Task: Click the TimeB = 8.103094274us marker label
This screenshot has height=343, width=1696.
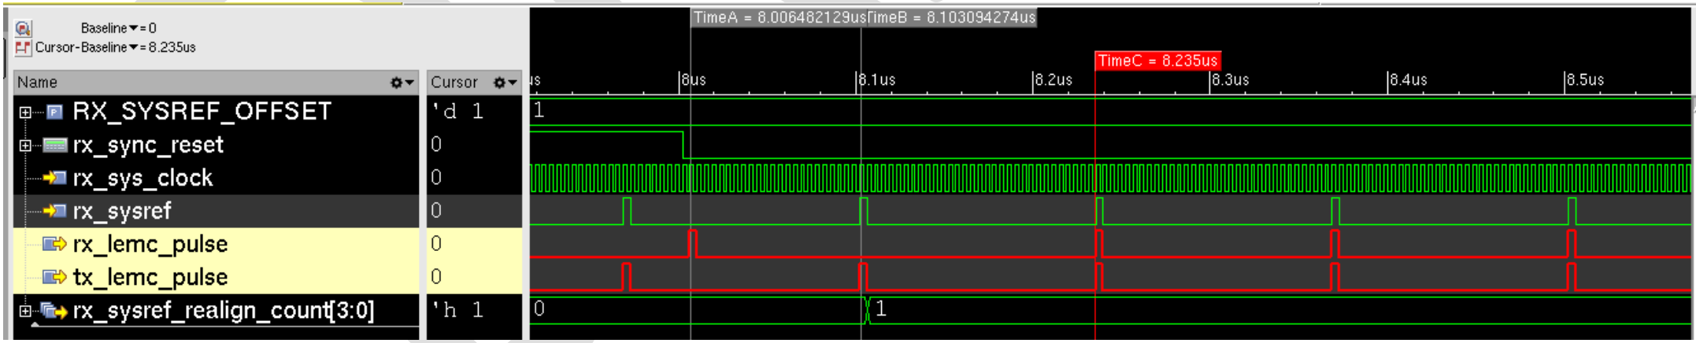Action: 951,17
